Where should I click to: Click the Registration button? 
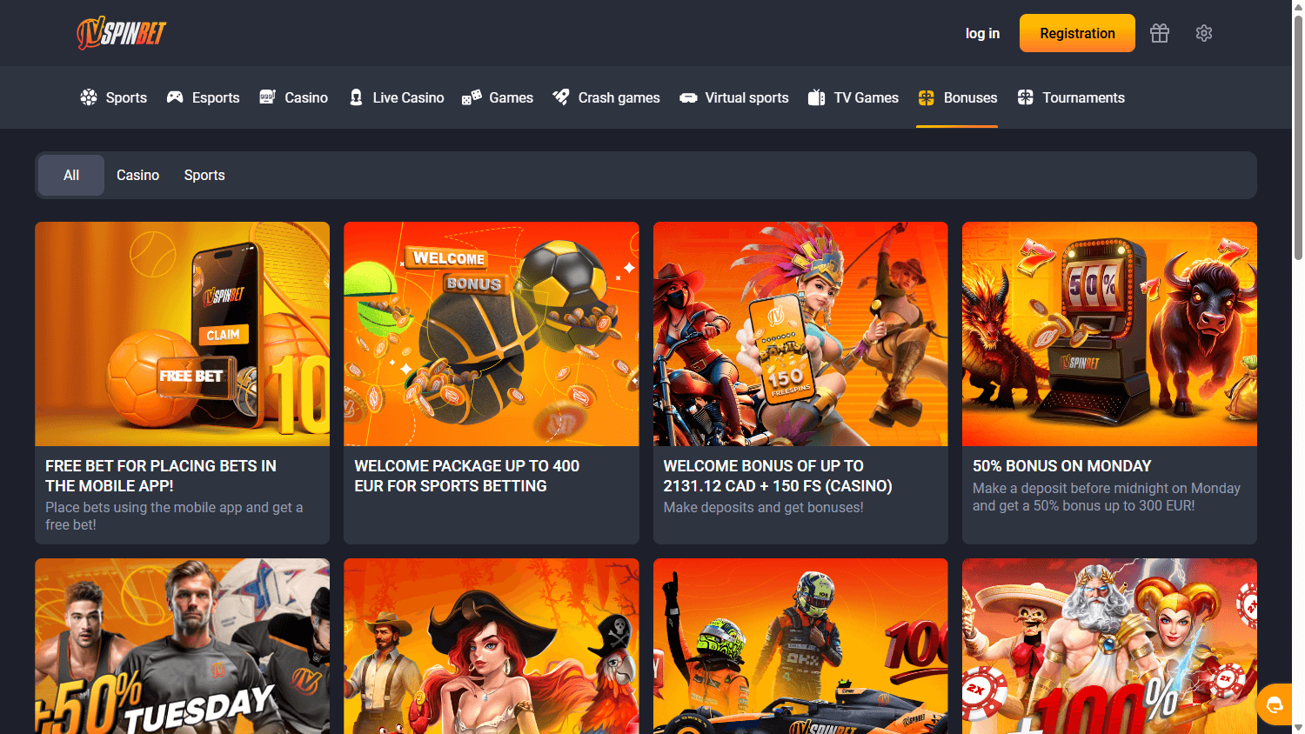pos(1077,33)
